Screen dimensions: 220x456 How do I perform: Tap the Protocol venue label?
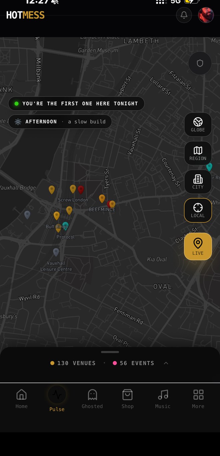point(66,237)
